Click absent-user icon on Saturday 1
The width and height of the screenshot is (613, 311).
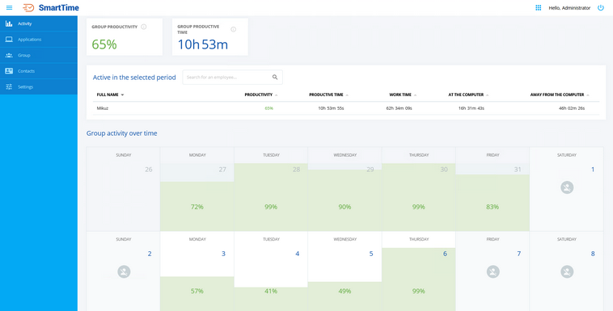(567, 187)
